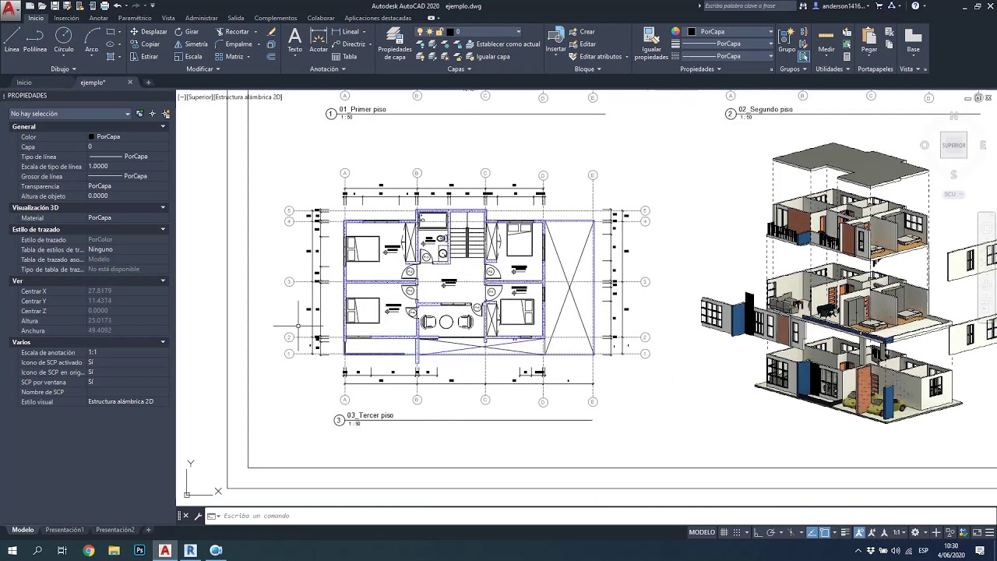Activate the Copiar command
Image resolution: width=997 pixels, height=561 pixels.
click(x=145, y=44)
